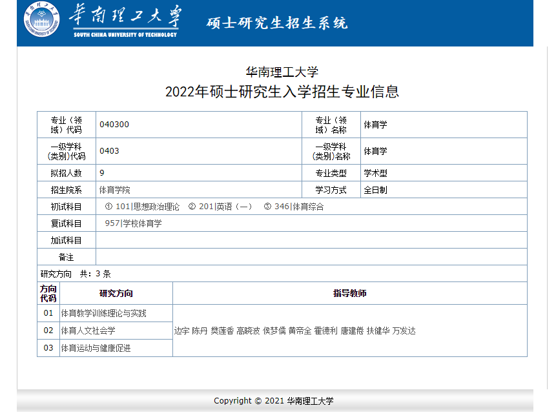Click the 专业(领域)名称 value 体育学
The height and width of the screenshot is (419, 556).
pos(375,125)
